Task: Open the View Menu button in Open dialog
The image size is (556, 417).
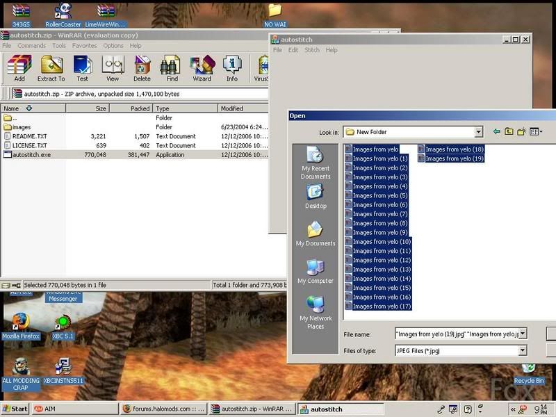Action: (535, 131)
